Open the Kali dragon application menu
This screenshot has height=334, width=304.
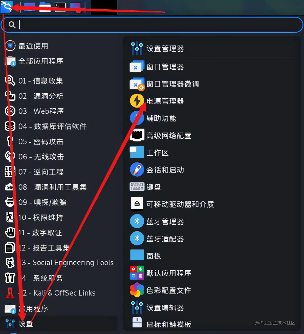(7, 7)
